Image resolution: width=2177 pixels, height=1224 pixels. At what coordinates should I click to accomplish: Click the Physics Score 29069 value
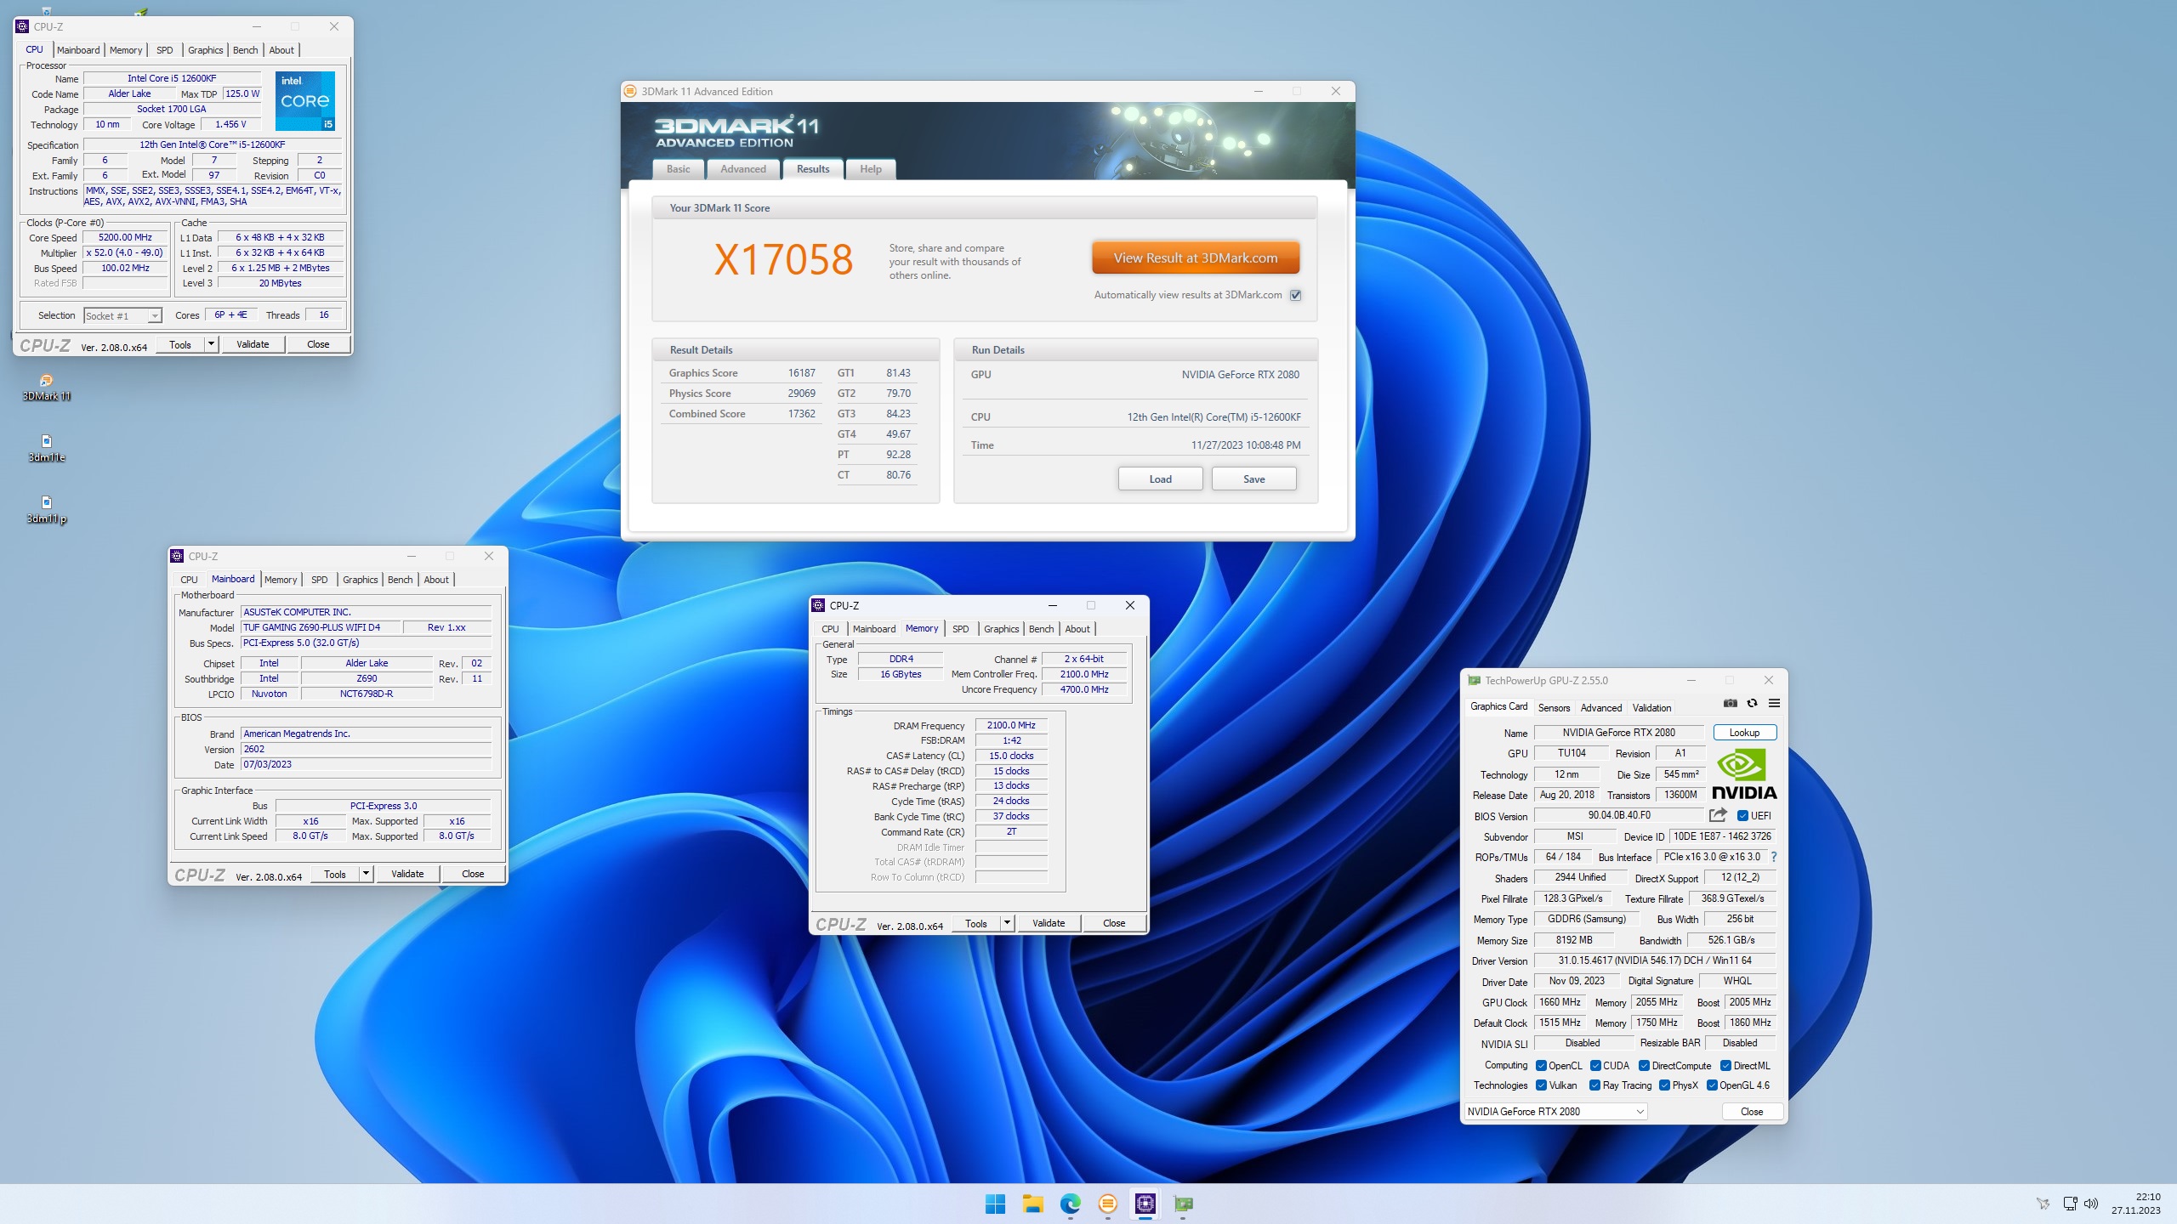point(801,394)
